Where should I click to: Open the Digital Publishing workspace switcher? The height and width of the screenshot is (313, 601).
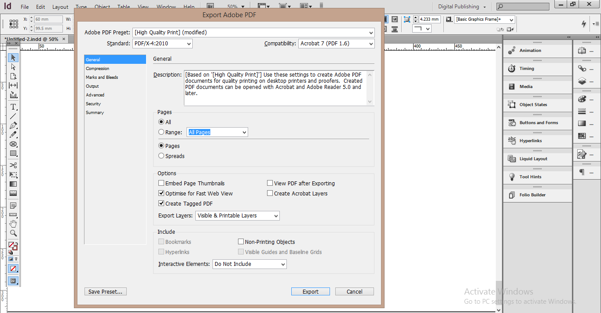(462, 7)
